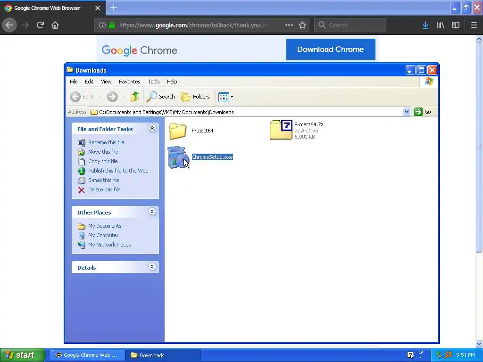Click the magnifier system tray icon

[449, 355]
